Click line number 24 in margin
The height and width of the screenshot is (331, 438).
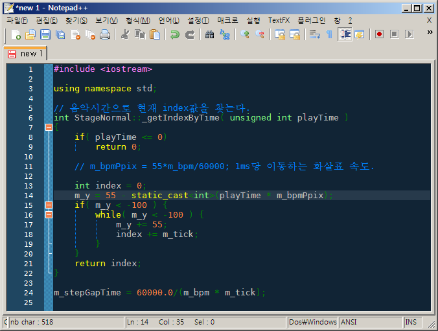click(29, 293)
